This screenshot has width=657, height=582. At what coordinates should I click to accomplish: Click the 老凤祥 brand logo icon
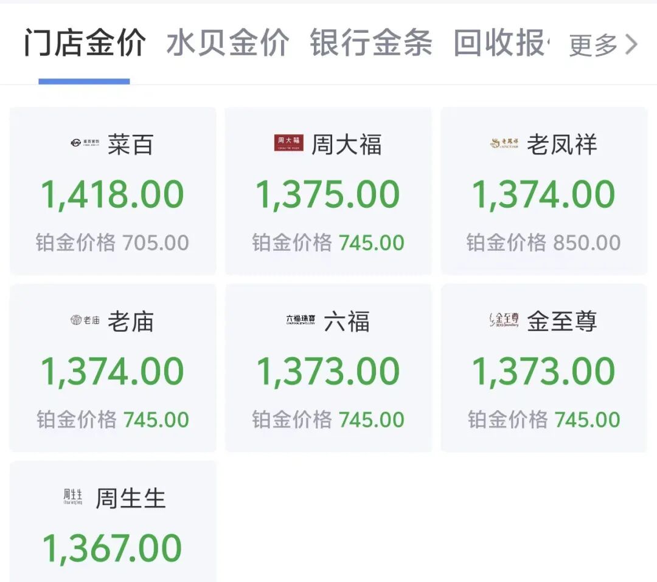(x=504, y=143)
